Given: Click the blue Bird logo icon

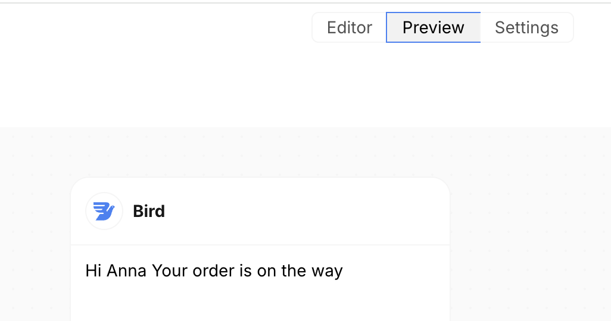Looking at the screenshot, I should click(x=104, y=211).
